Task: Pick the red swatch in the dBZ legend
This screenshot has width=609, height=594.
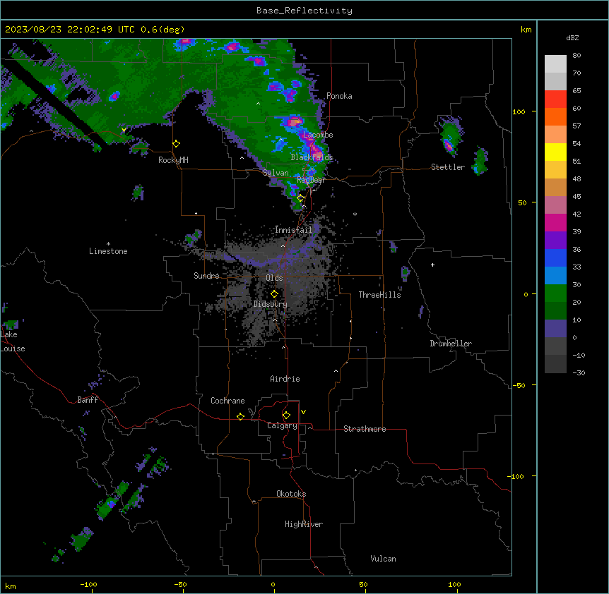Action: pyautogui.click(x=555, y=99)
